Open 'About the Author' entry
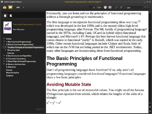Screen dimensions: 152x114 (x=12, y=73)
